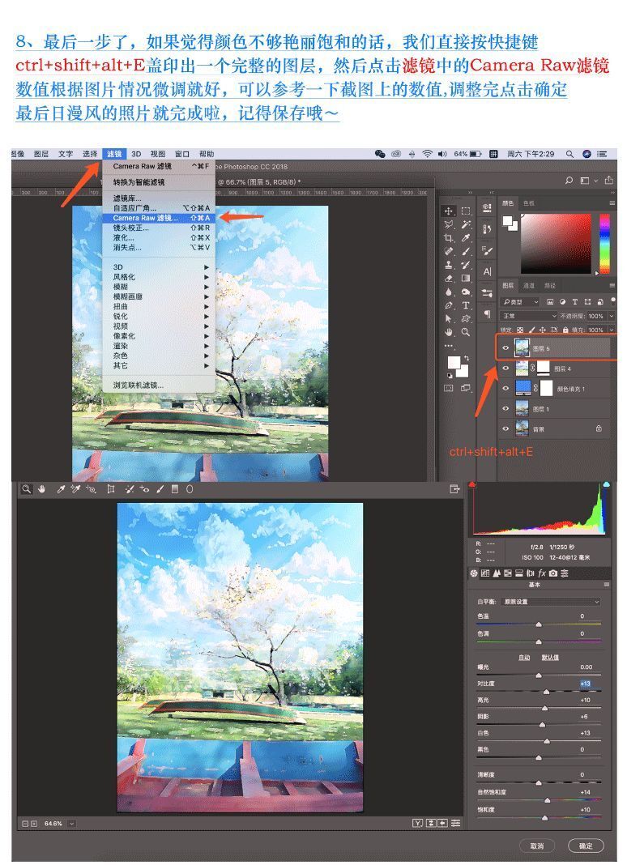Select Camera Raw Radial Filter tool
Screen dimensions: 627x865
(190, 488)
